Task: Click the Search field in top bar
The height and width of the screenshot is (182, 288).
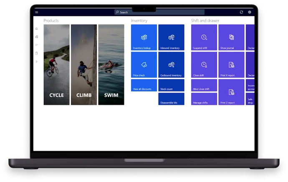Action: coord(159,12)
